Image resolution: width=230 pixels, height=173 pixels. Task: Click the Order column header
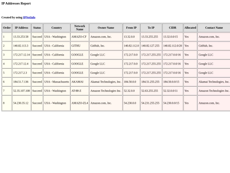pos(7,28)
